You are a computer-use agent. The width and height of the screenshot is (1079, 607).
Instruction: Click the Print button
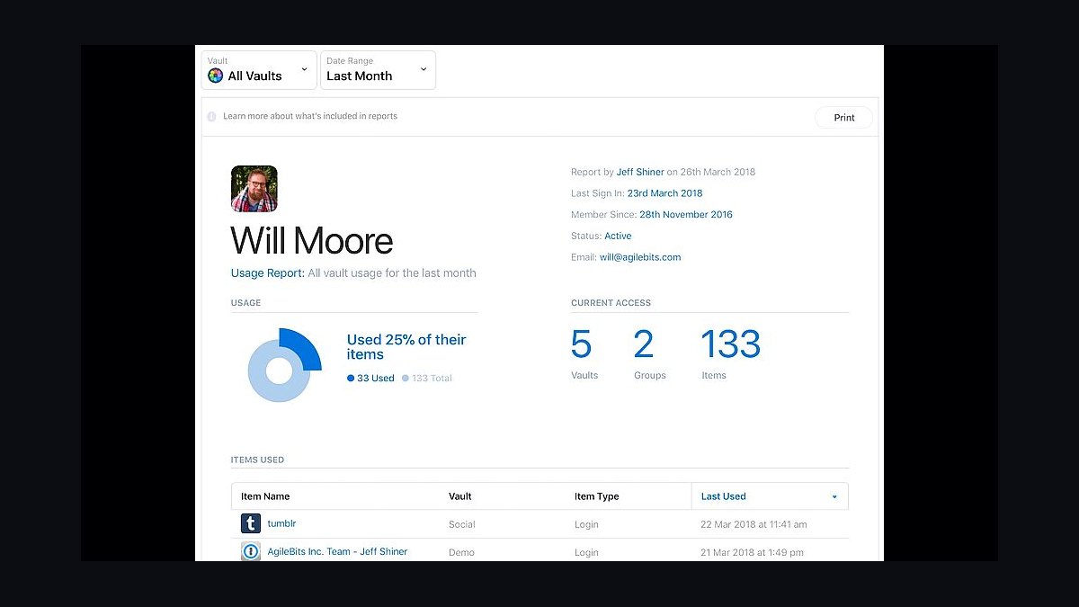(x=843, y=118)
